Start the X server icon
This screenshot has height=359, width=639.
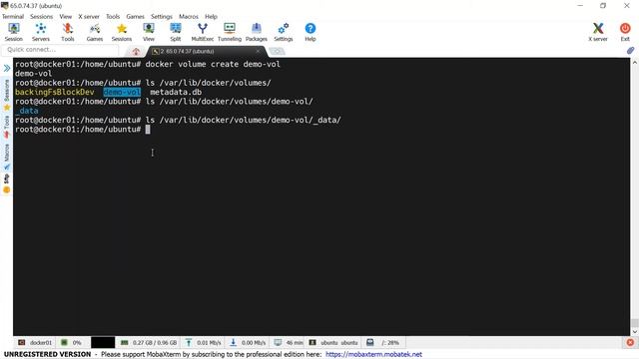pyautogui.click(x=598, y=32)
